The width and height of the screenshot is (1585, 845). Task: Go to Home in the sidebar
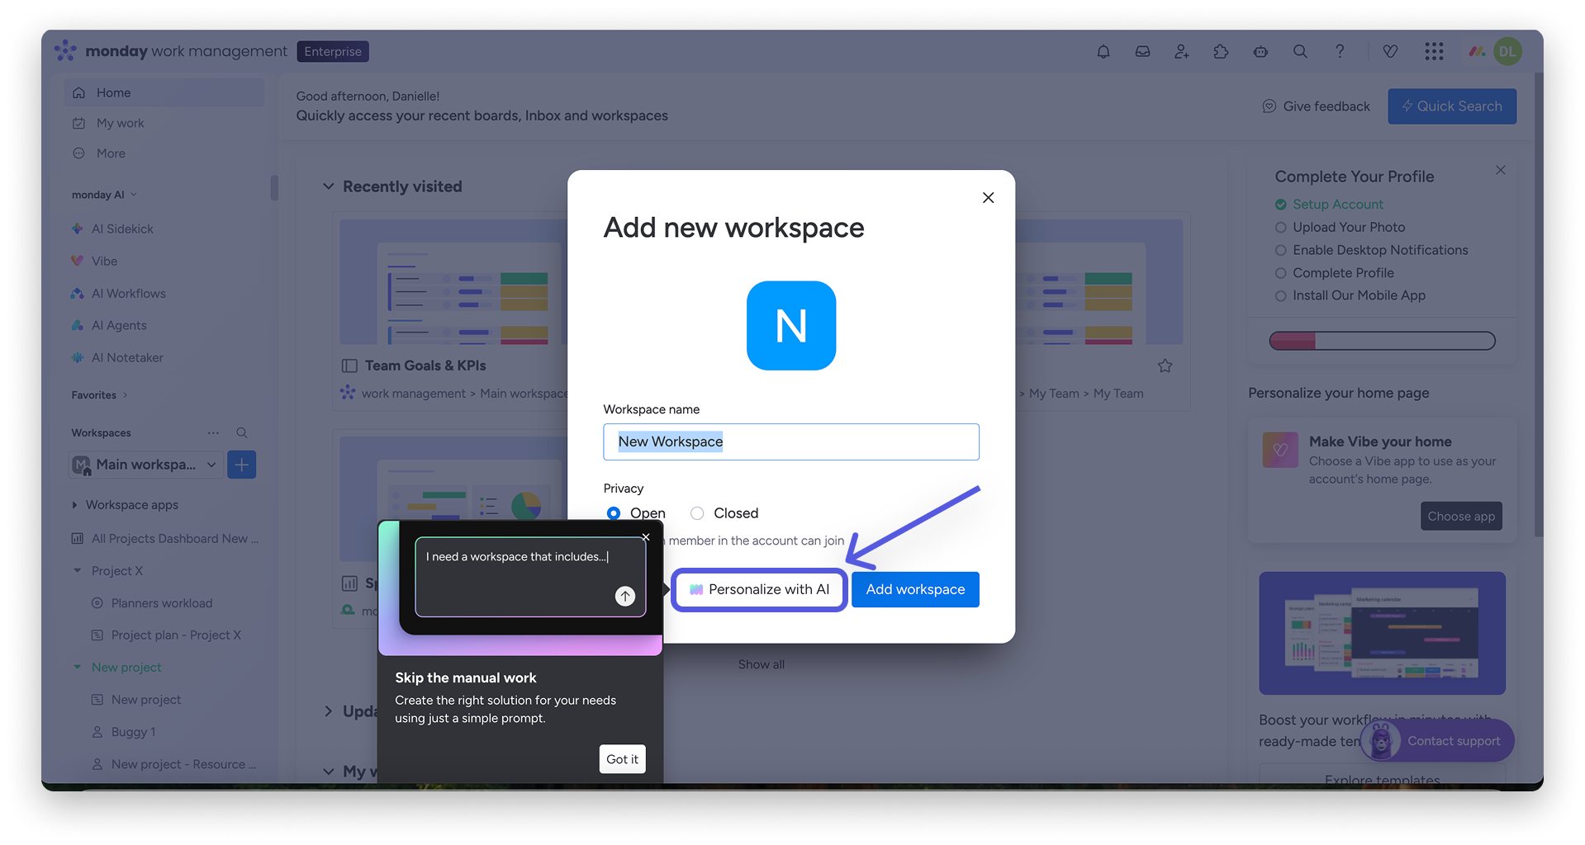164,92
